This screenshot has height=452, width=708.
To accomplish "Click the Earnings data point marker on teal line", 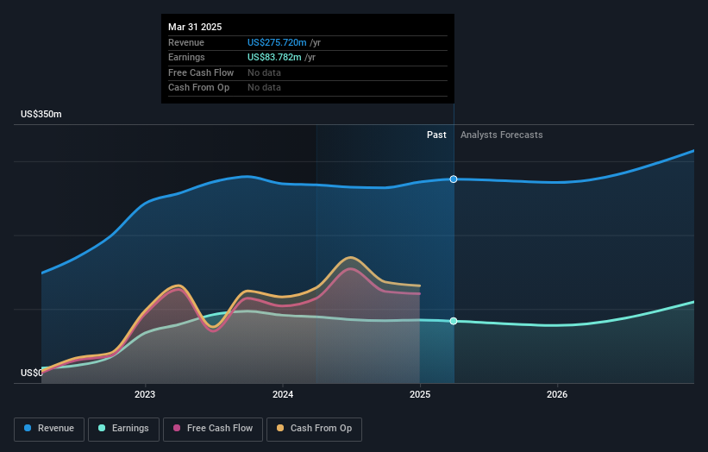I will tap(454, 321).
